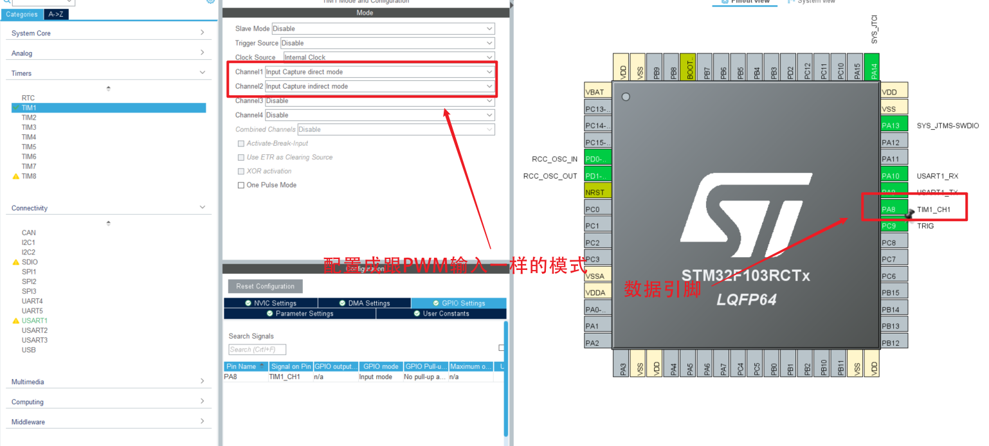Open the GPIO Settings tab
This screenshot has width=989, height=446.
pos(459,303)
